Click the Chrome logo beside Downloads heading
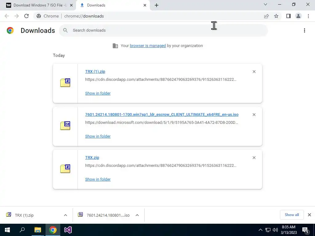Screen dimensions: 315x236 tap(10, 30)
